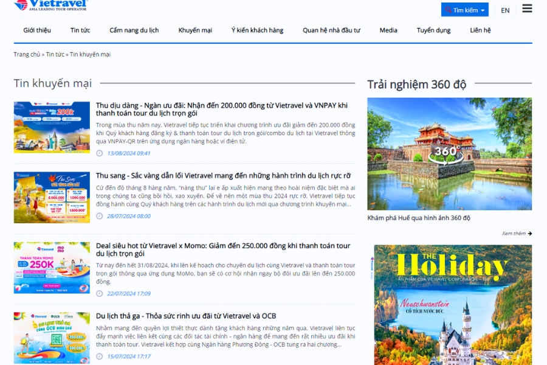Click Momo 250K promo thumbnail
547x365 pixels.
[52, 268]
